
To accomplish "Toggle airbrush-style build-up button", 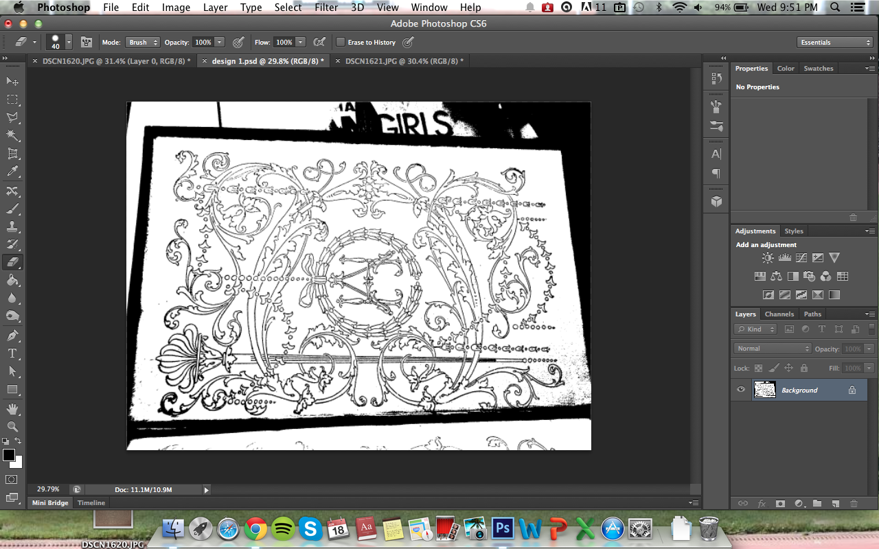I will click(319, 42).
